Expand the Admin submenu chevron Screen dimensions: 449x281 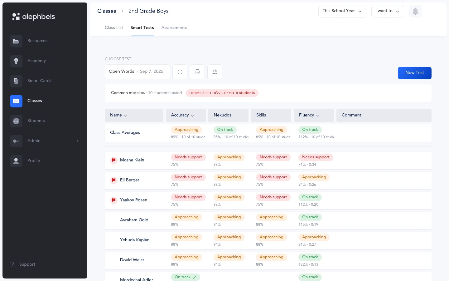coord(78,141)
